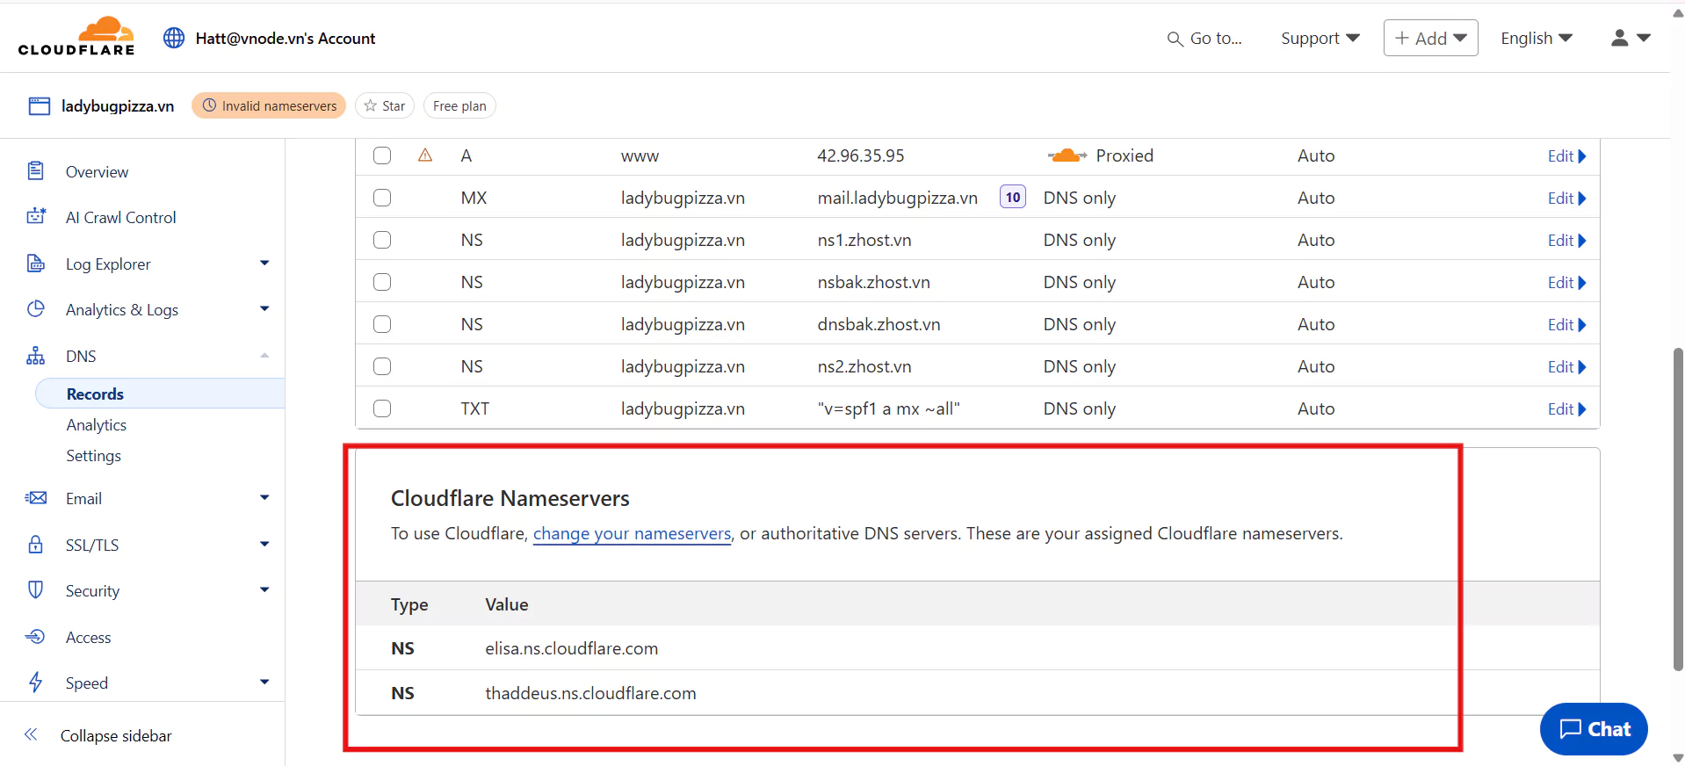The image size is (1685, 766).
Task: Click the Security shield icon
Action: tap(36, 589)
